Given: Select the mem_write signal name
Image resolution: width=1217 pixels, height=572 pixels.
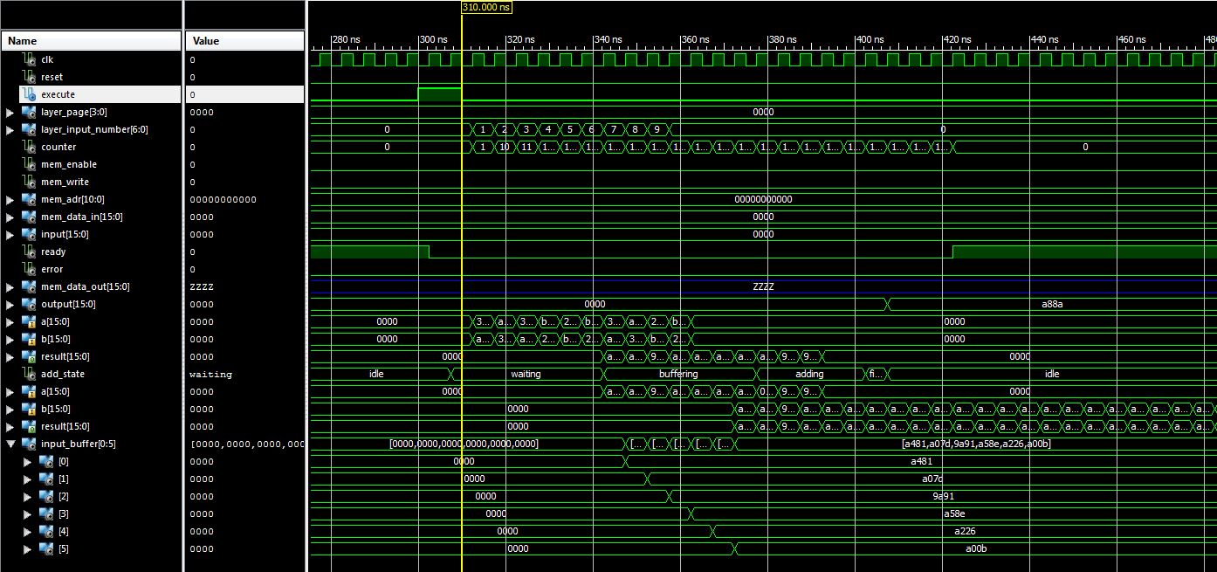Looking at the screenshot, I should (x=65, y=182).
